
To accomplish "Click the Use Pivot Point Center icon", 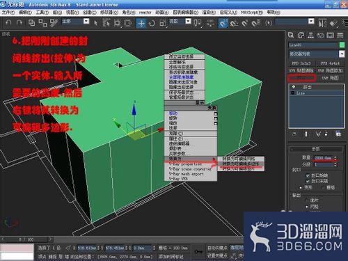I will tap(198, 23).
